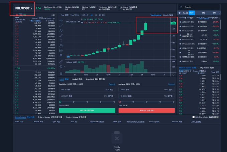Click the zoom in chart tool
This screenshot has width=227, height=152.
click(x=61, y=67)
